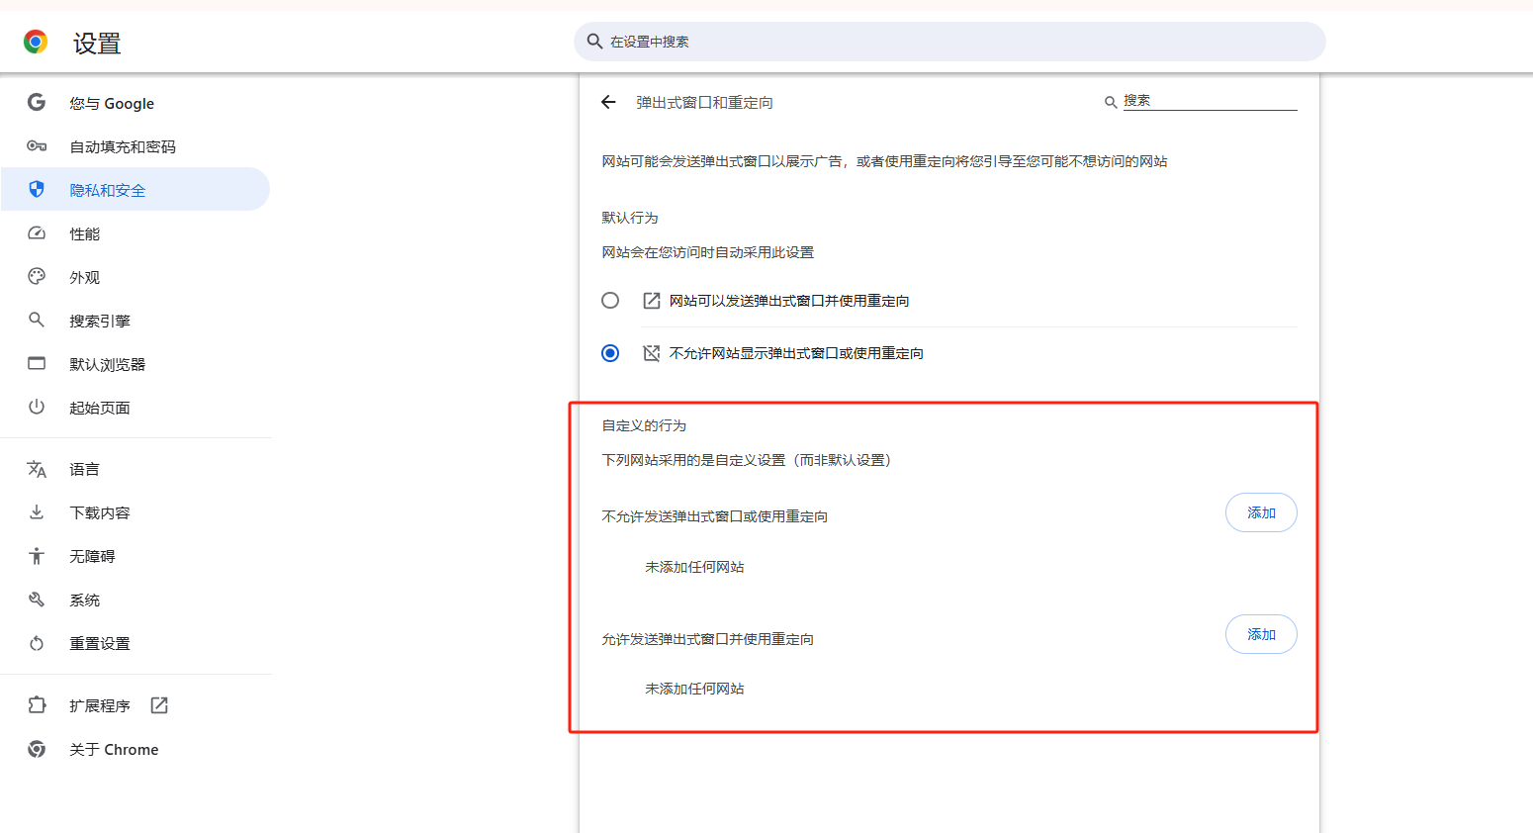Click 添加 for 不允许发送弹出式窗口或使用重定向
The image size is (1533, 833).
click(x=1261, y=512)
